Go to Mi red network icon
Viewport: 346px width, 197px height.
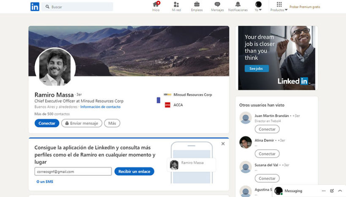point(176,5)
